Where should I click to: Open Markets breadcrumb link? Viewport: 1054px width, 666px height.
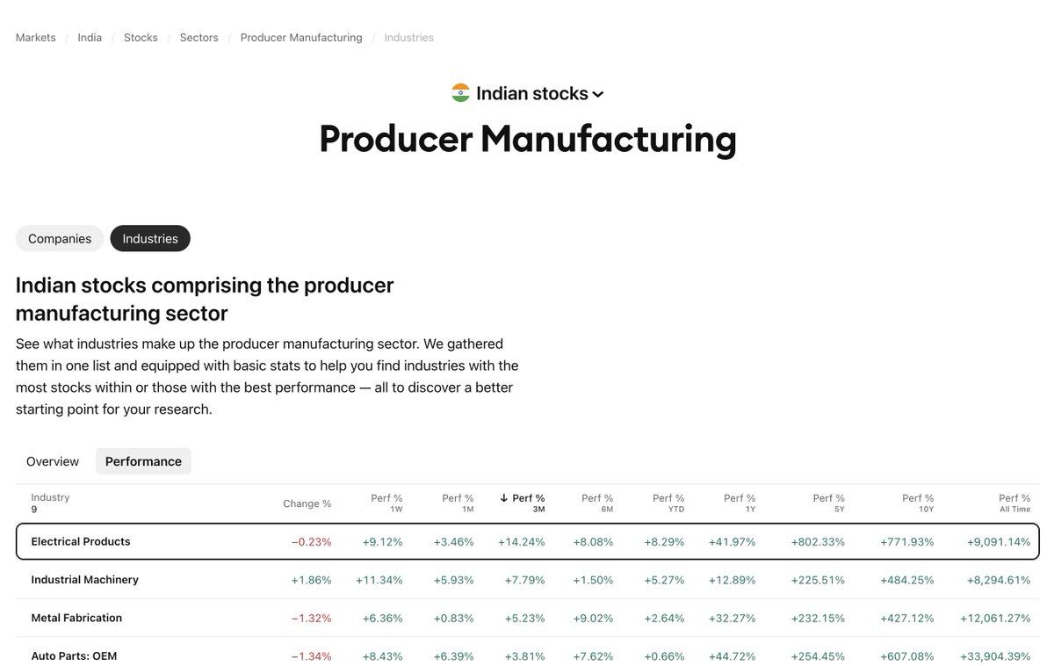[x=36, y=38]
